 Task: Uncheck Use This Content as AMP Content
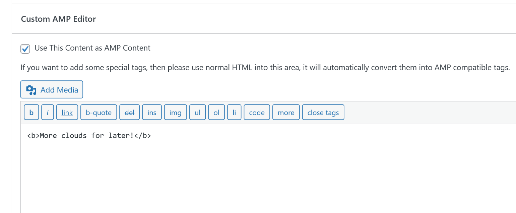click(25, 49)
